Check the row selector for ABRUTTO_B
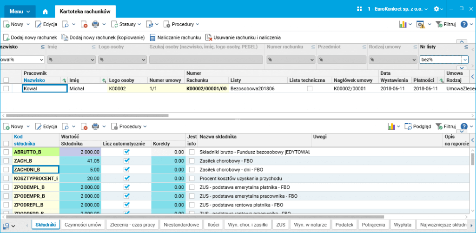Image resolution: width=476 pixels, height=233 pixels. pos(6,152)
